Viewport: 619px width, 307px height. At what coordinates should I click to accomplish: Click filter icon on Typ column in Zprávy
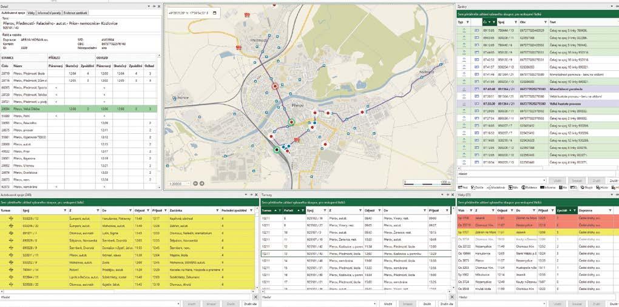pyautogui.click(x=467, y=22)
